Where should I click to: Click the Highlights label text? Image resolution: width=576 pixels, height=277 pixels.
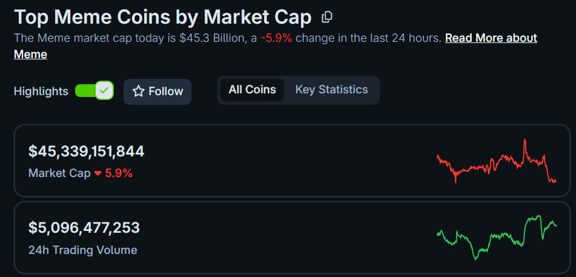(41, 92)
